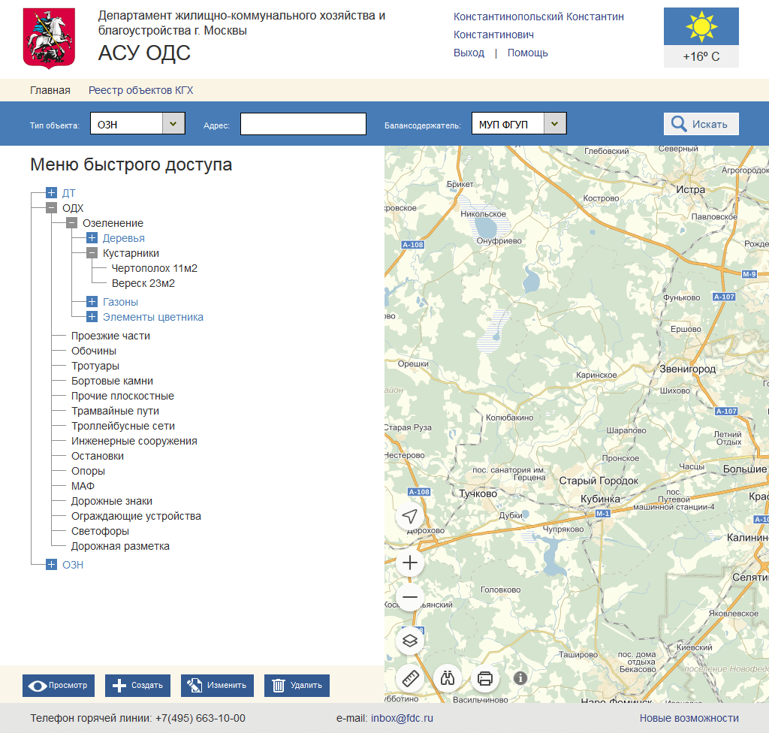Expand the ДТ tree node

pos(52,193)
